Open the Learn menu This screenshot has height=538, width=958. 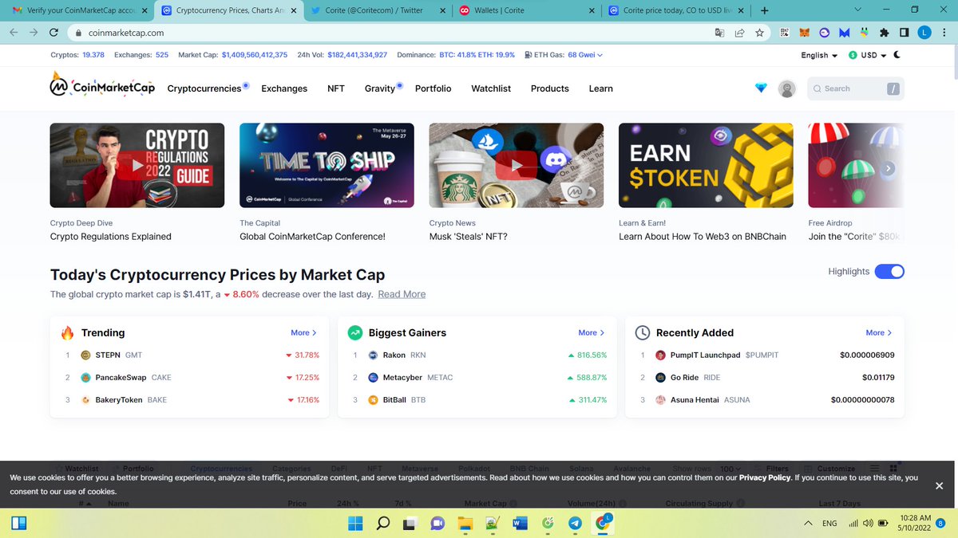(601, 88)
